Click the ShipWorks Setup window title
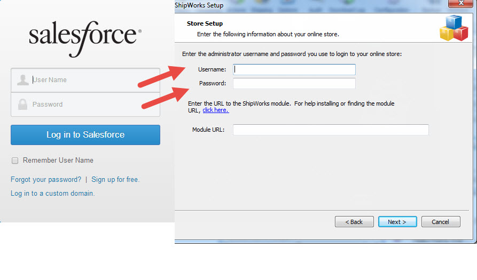Screen dimensions: 477x280 tap(199, 5)
